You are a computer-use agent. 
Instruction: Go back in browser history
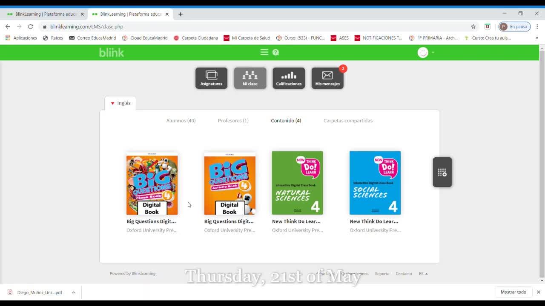pyautogui.click(x=8, y=26)
